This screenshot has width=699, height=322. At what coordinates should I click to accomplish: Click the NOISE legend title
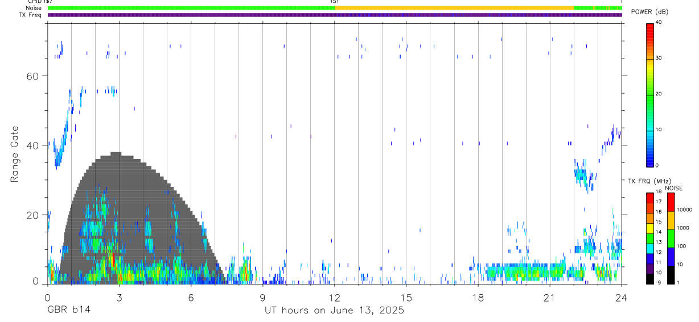tap(674, 189)
